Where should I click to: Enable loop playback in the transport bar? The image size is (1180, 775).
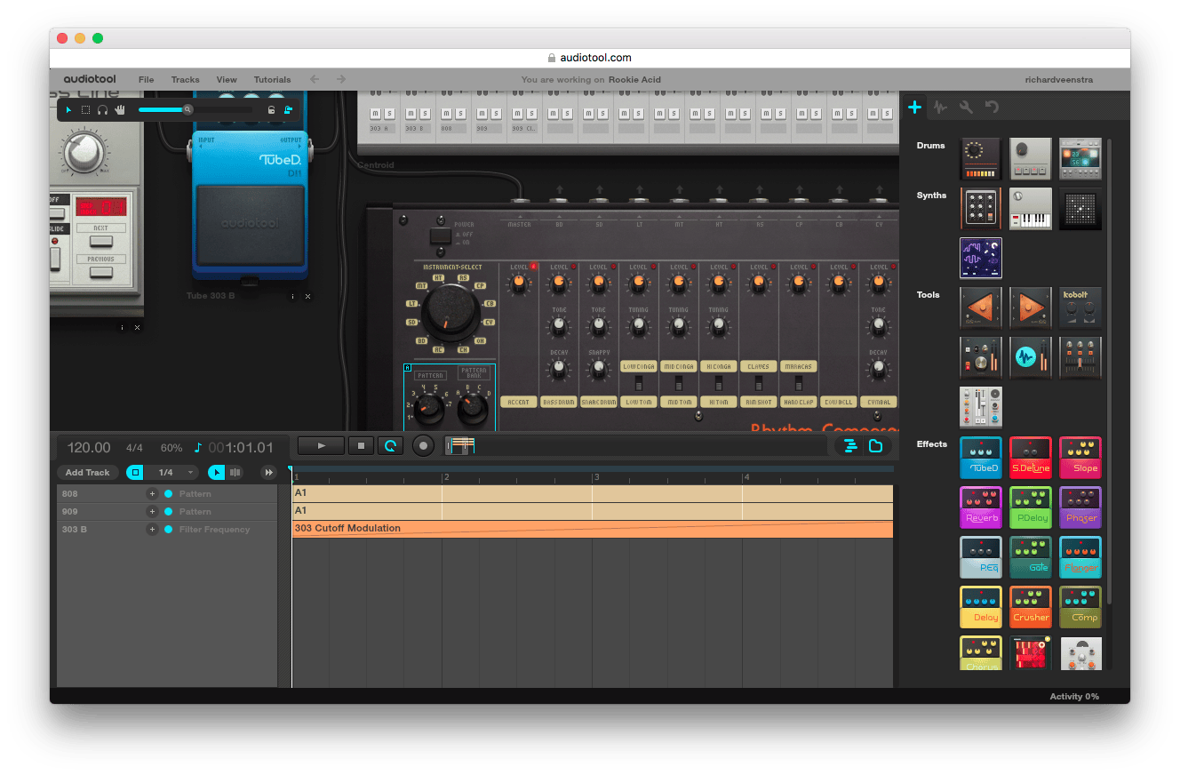[391, 445]
